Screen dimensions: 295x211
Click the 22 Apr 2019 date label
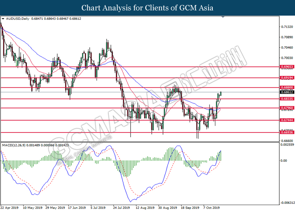[10, 208]
